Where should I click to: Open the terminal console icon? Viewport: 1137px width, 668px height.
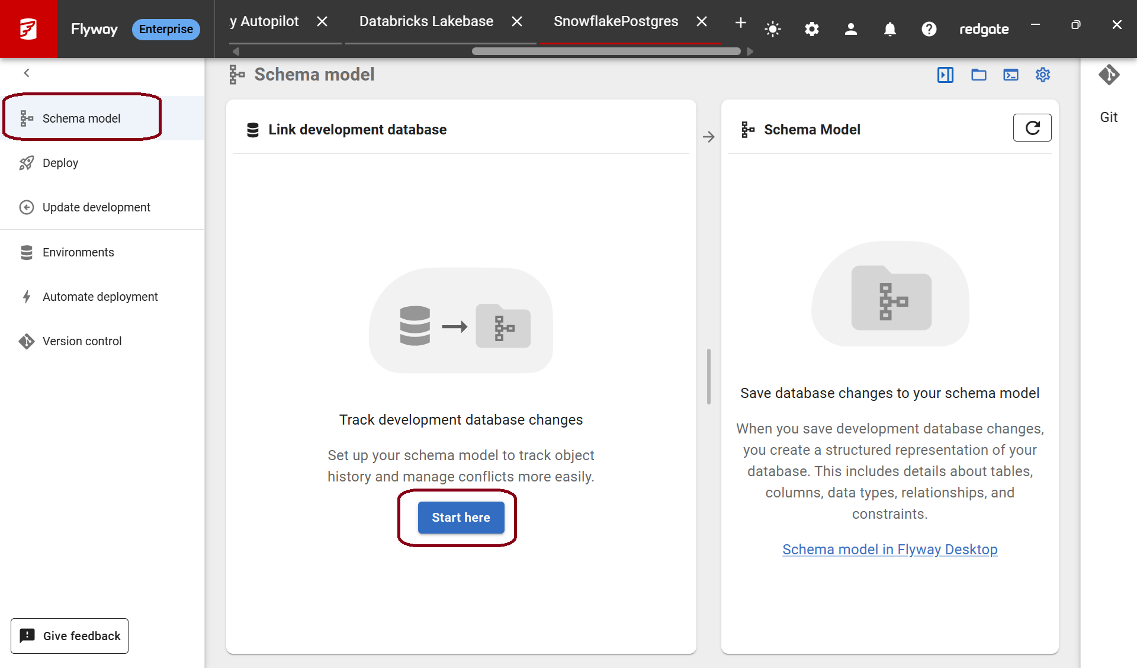point(1011,75)
